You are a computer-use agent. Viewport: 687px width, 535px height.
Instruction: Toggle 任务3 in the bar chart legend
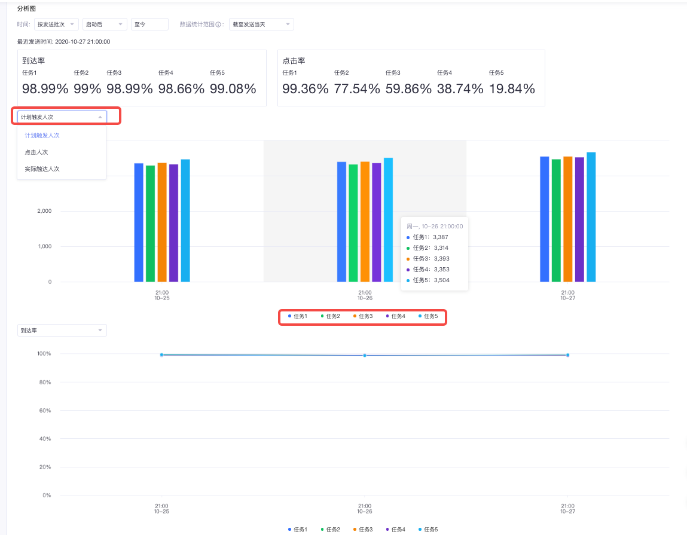click(363, 316)
